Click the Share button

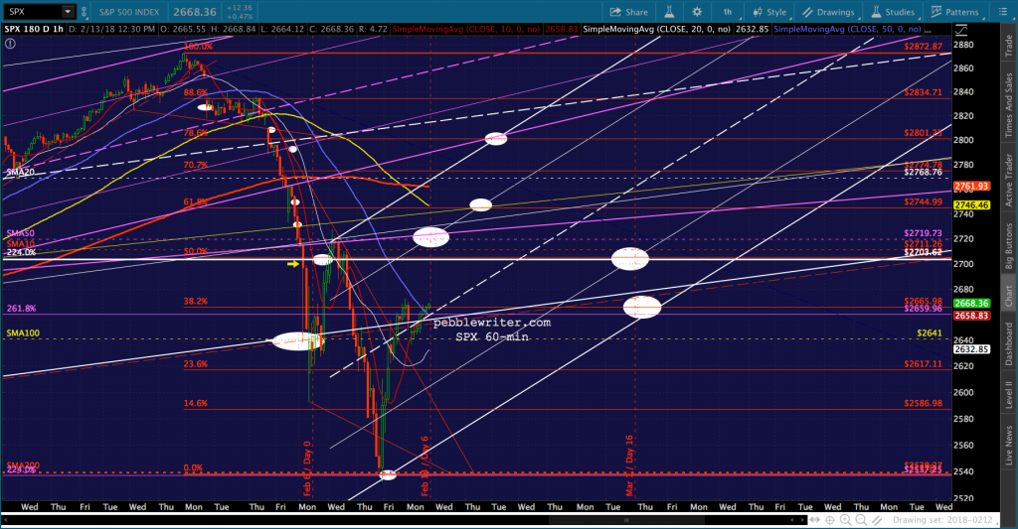pyautogui.click(x=628, y=12)
